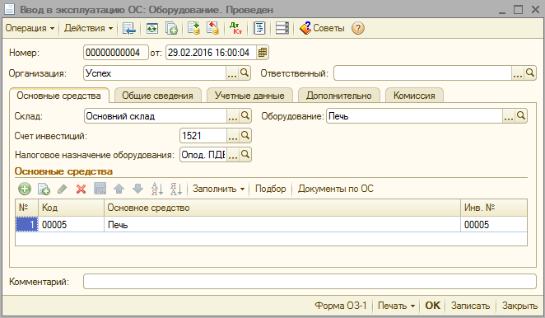Click the Закрыть button

tap(519, 306)
